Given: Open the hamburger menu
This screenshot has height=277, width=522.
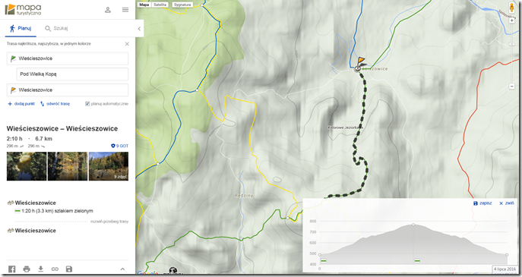Looking at the screenshot, I should (125, 10).
